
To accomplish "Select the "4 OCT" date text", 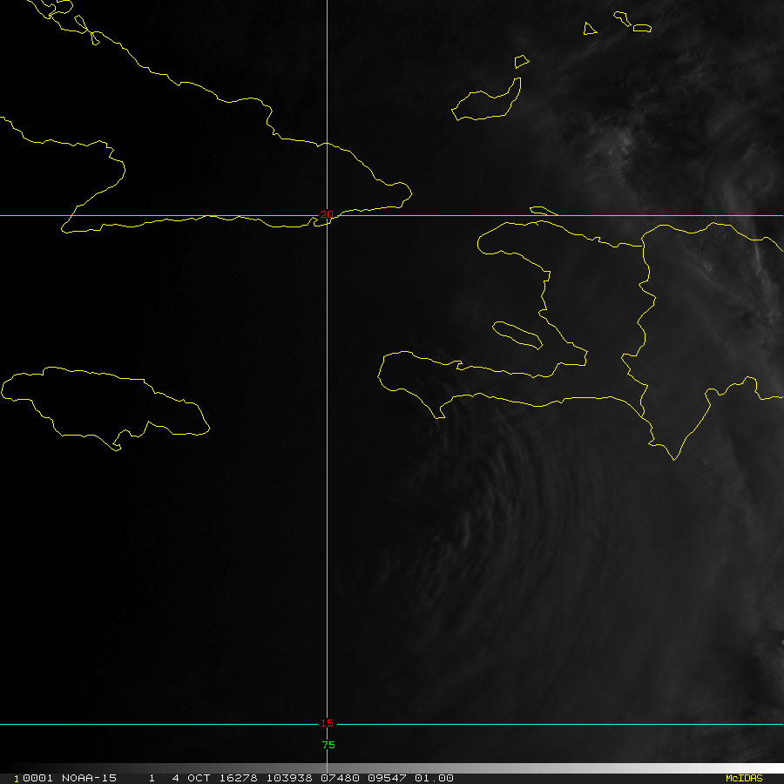I will pyautogui.click(x=191, y=778).
